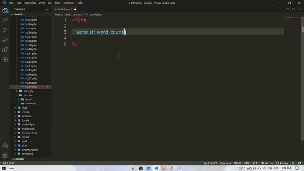Image resolution: width=304 pixels, height=171 pixels.
Task: Click Prettier in status bar
Action: [x=282, y=163]
